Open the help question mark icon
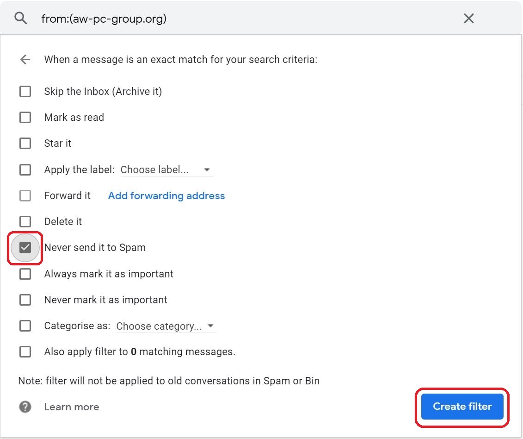This screenshot has width=523, height=439. coord(25,407)
